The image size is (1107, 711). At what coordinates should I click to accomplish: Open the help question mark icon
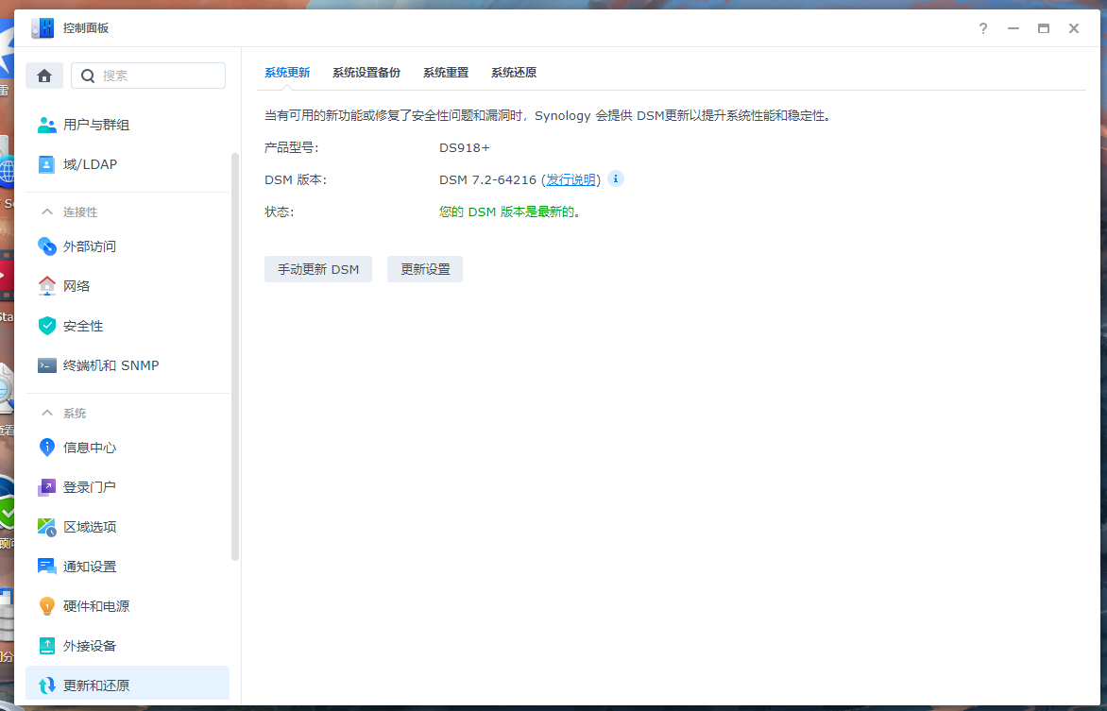pyautogui.click(x=982, y=28)
